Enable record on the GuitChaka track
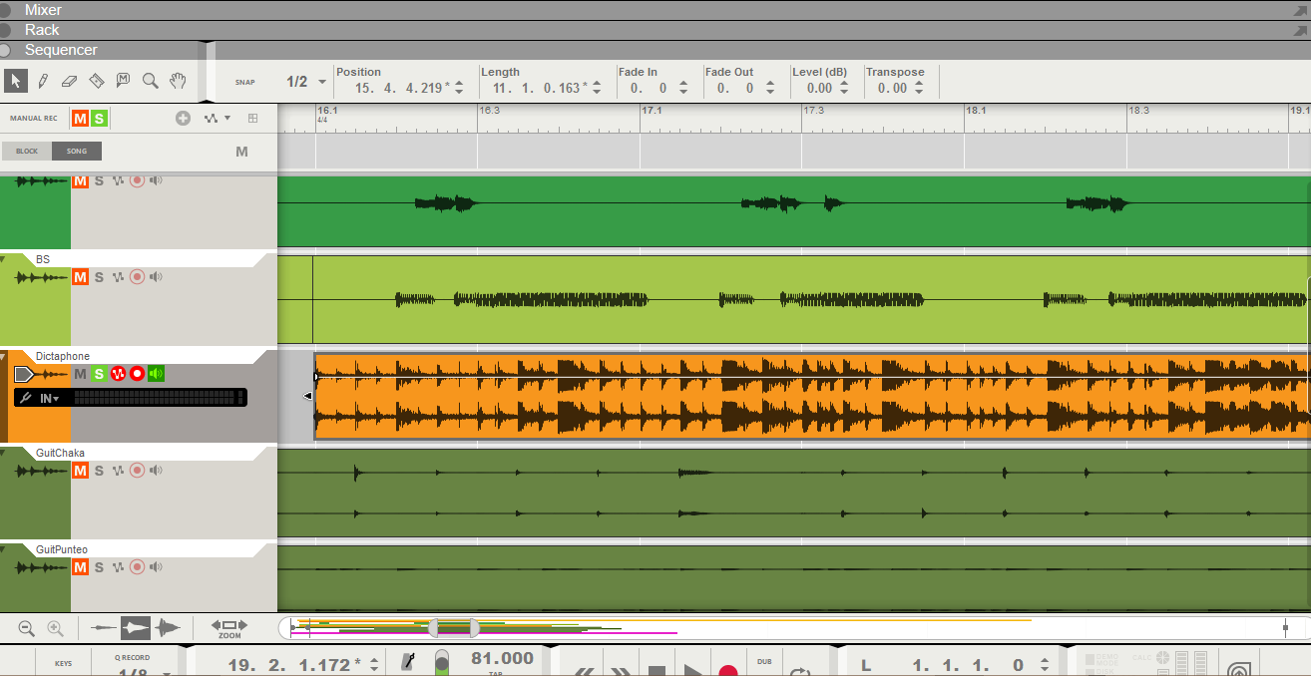 pyautogui.click(x=137, y=471)
